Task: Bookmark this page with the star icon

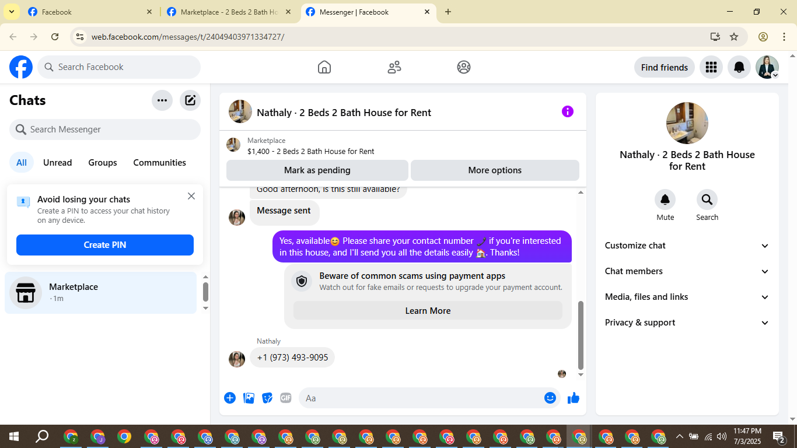Action: tap(734, 37)
